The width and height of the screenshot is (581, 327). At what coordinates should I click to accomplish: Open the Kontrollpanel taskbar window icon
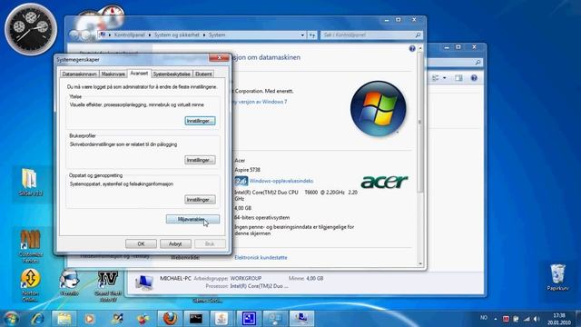coord(275,319)
